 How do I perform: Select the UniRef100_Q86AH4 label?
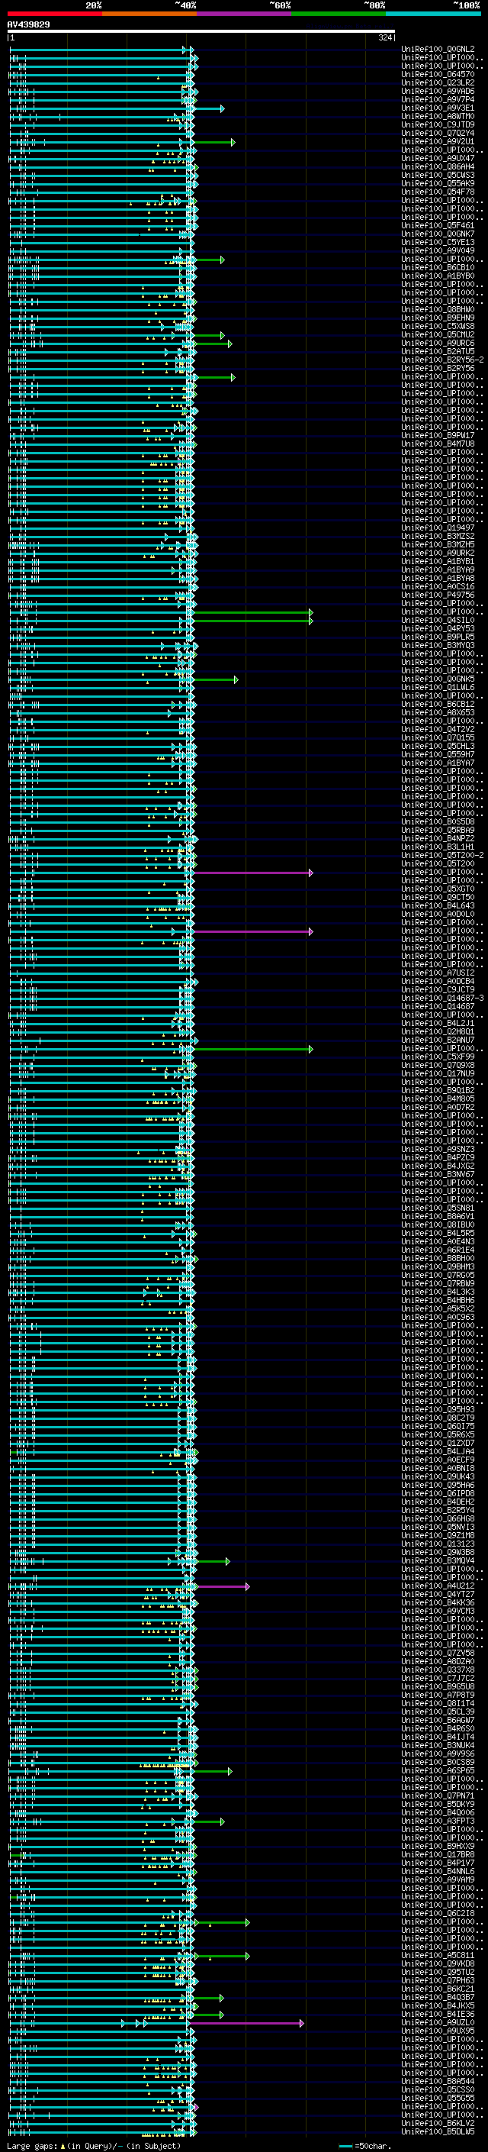[437, 167]
